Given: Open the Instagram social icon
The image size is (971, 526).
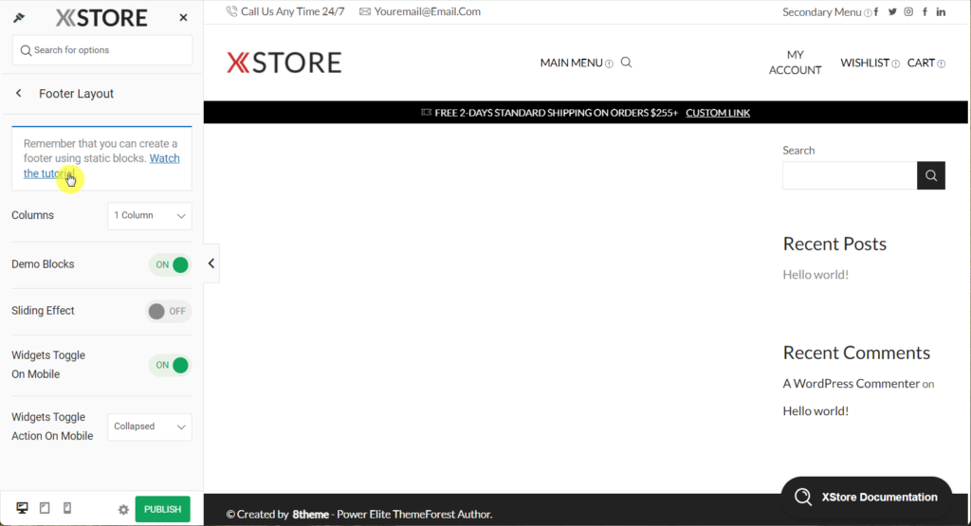Looking at the screenshot, I should pyautogui.click(x=908, y=11).
